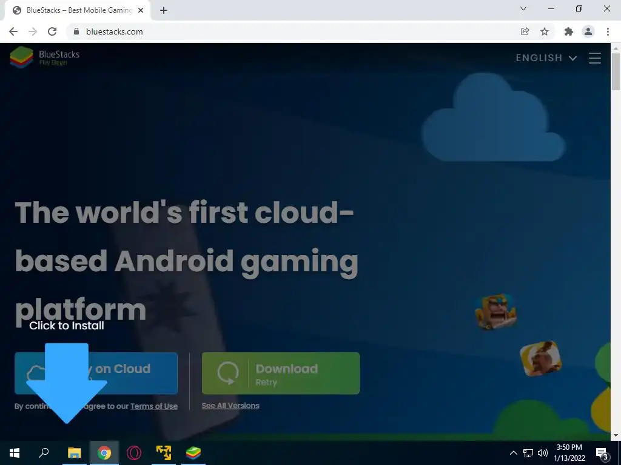The image size is (621, 465).
Task: Show hidden system tray icons
Action: [513, 453]
